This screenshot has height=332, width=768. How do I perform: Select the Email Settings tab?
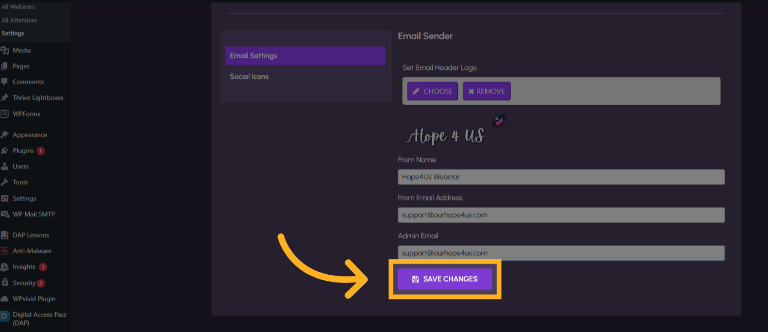[305, 56]
